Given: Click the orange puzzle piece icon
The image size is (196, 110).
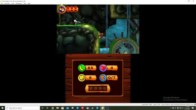Looking at the screenshot, I should click(103, 78).
